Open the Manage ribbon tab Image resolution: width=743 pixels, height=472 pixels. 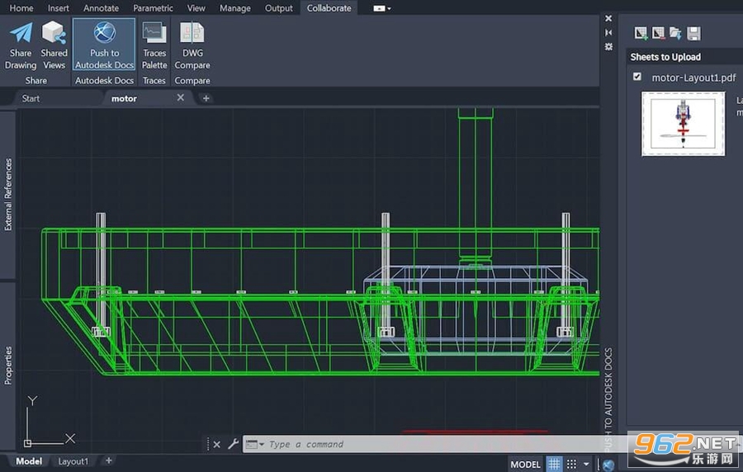[235, 8]
